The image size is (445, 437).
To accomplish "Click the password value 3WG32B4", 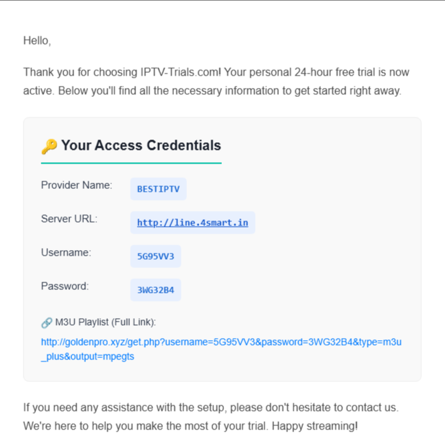I will (x=155, y=290).
